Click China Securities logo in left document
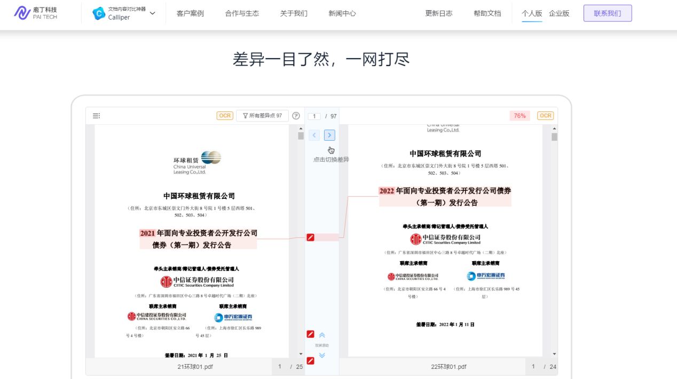 coord(156,317)
